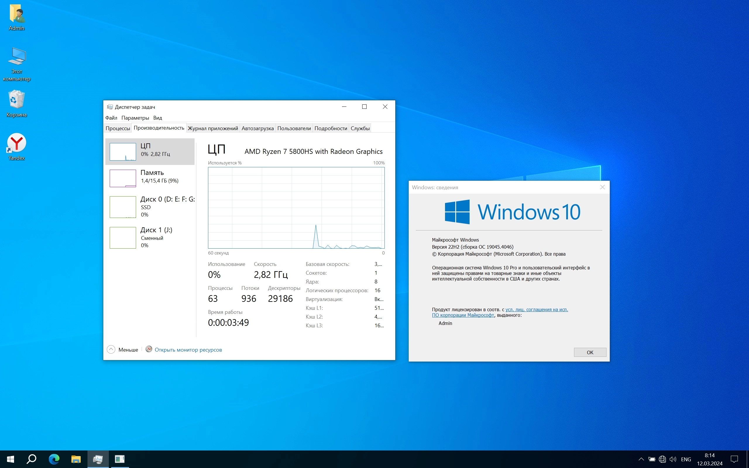Screen dimensions: 749x468
Task: Open Microsoft Edge from the taskbar
Action: pos(54,459)
